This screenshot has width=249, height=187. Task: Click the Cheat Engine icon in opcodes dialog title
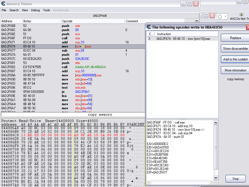click(149, 27)
